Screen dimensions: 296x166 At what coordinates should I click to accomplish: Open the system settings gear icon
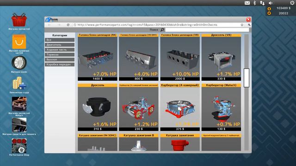click(292, 3)
